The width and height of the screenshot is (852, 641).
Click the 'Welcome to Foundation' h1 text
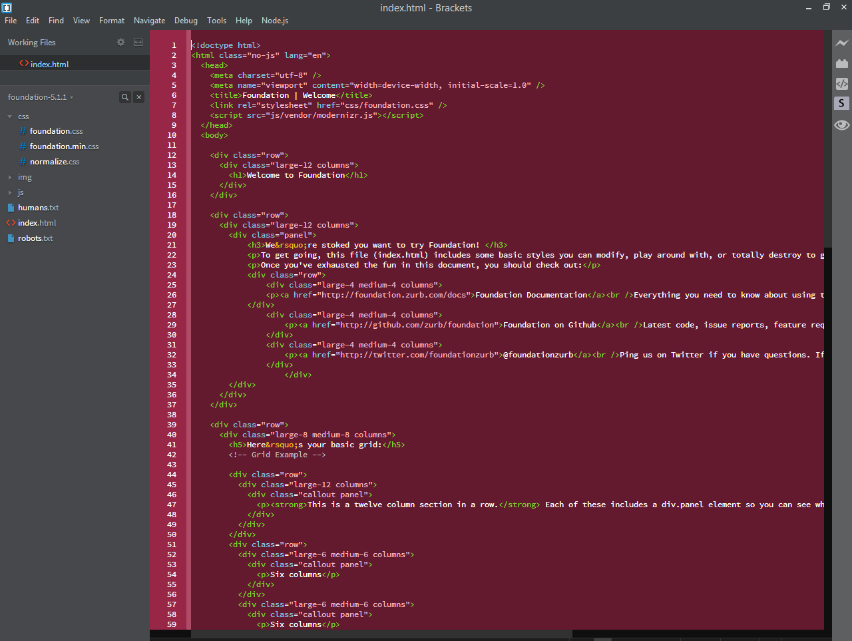pyautogui.click(x=296, y=175)
